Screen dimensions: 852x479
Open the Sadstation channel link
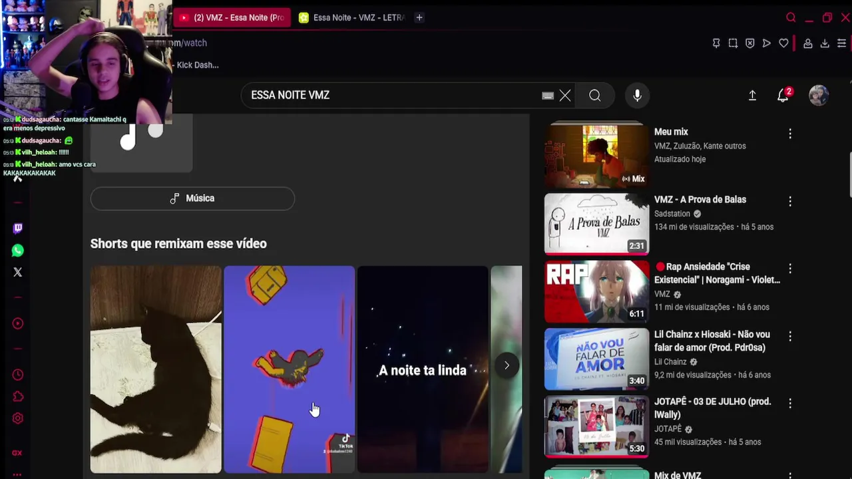click(672, 214)
